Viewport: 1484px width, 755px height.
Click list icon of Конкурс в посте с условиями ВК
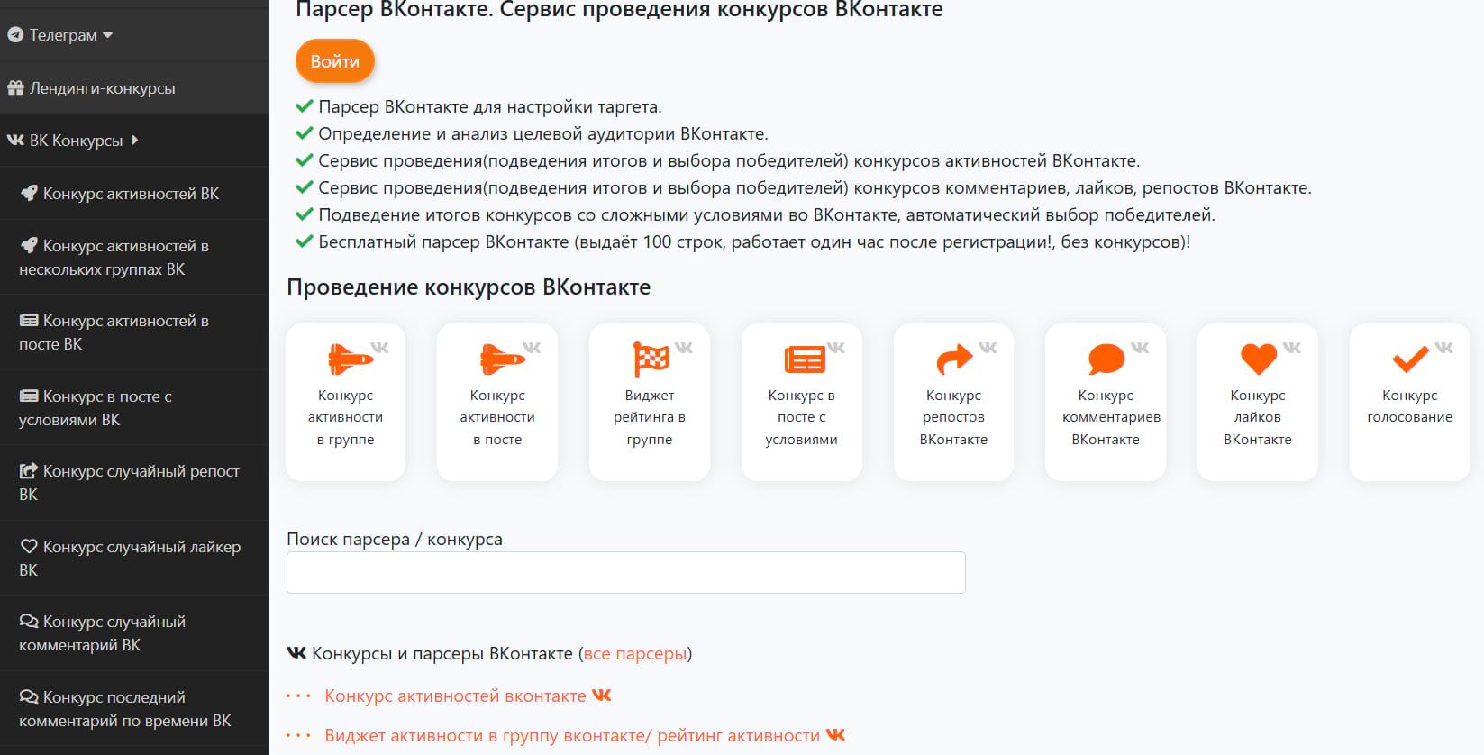29,396
